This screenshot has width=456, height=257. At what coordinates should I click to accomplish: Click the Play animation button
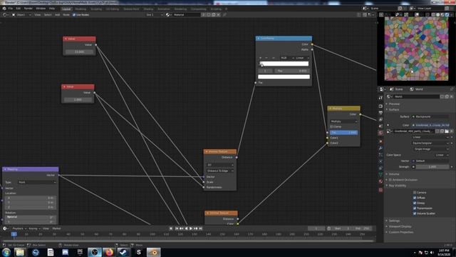click(191, 228)
